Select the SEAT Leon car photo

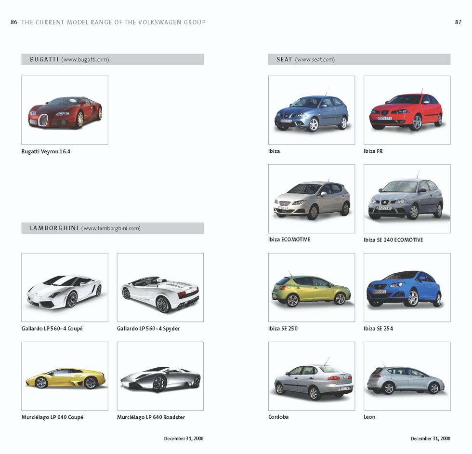click(406, 376)
